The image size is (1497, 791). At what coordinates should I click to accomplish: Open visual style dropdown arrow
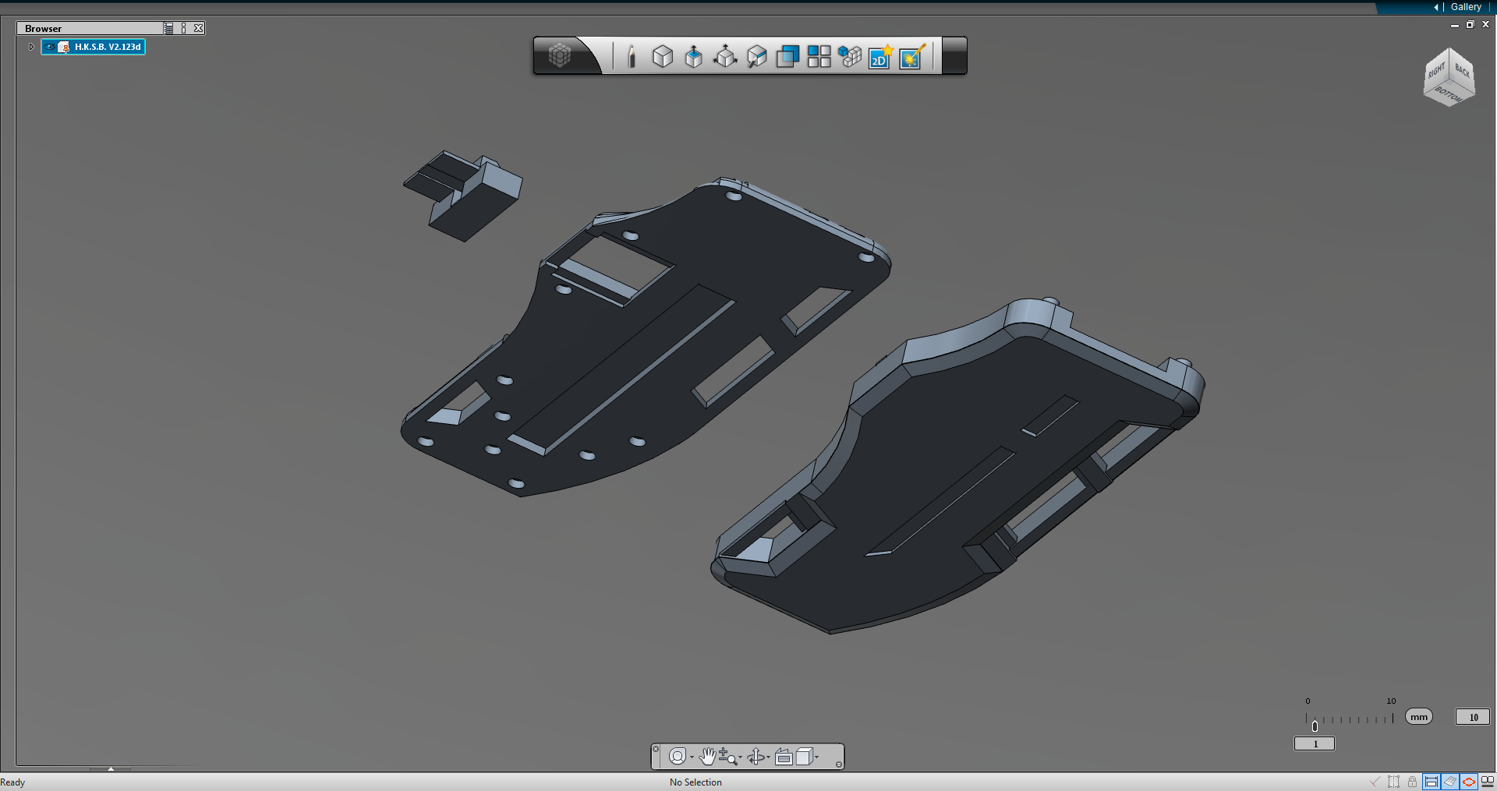click(816, 757)
